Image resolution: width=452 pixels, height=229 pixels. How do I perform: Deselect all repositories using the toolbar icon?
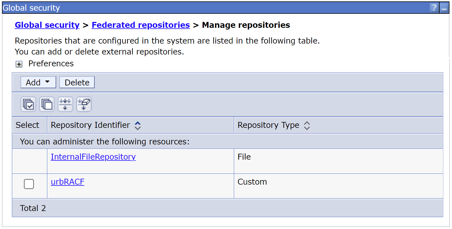(x=47, y=104)
